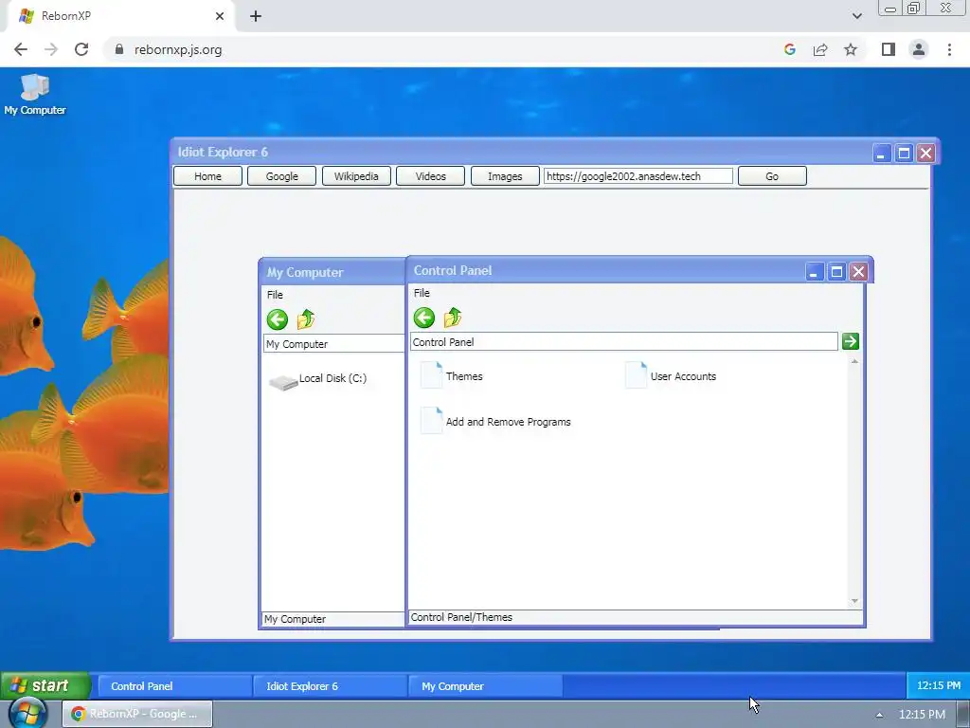Close the Control Panel window
This screenshot has height=728, width=970.
(x=858, y=272)
